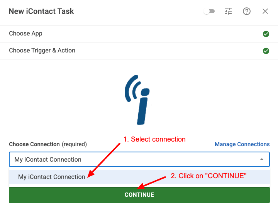Expand the Choose App step
The image size is (278, 211).
pos(139,34)
